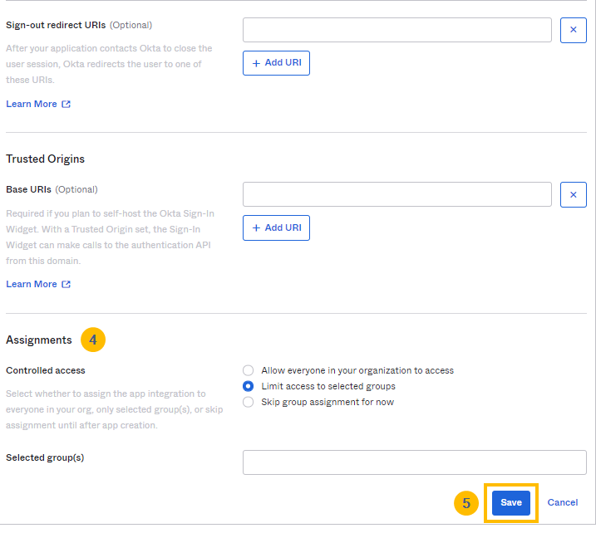Screen dimensions: 596x533
Task: Click the external link icon under Sign-out redirect URIs
Action: [x=66, y=104]
